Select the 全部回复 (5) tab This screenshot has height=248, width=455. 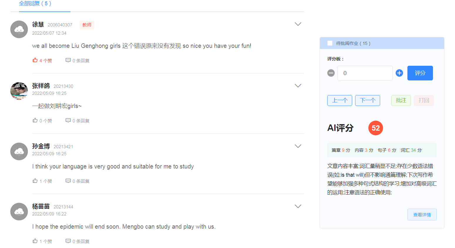35,4
